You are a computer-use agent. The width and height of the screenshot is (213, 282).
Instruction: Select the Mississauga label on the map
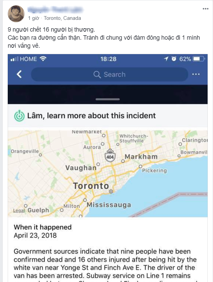[109, 205]
